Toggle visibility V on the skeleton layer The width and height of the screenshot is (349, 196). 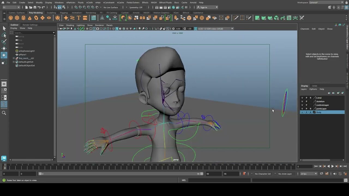(x=302, y=101)
